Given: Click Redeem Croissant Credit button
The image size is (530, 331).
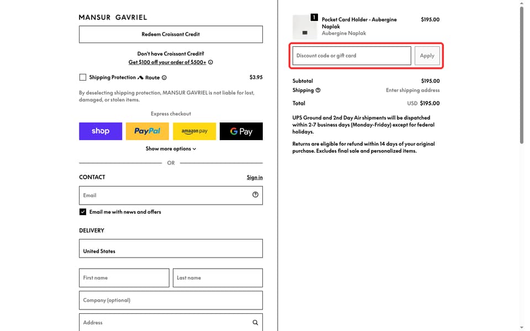Looking at the screenshot, I should [171, 34].
